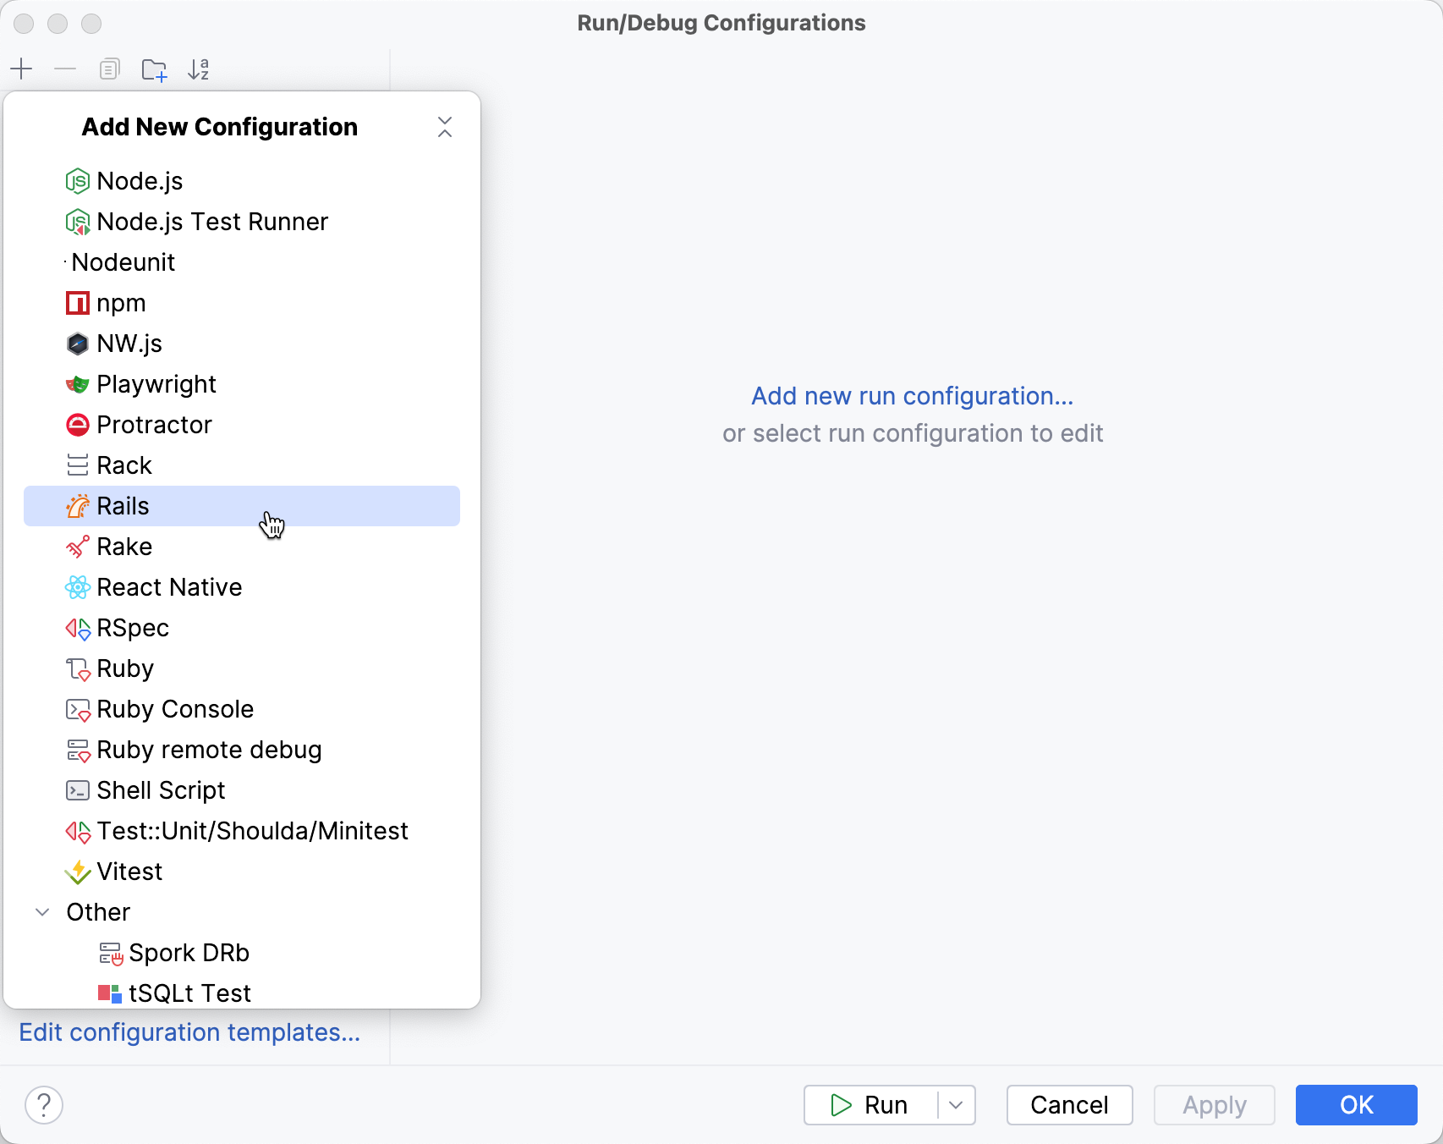Open help using the question mark icon

click(x=44, y=1105)
